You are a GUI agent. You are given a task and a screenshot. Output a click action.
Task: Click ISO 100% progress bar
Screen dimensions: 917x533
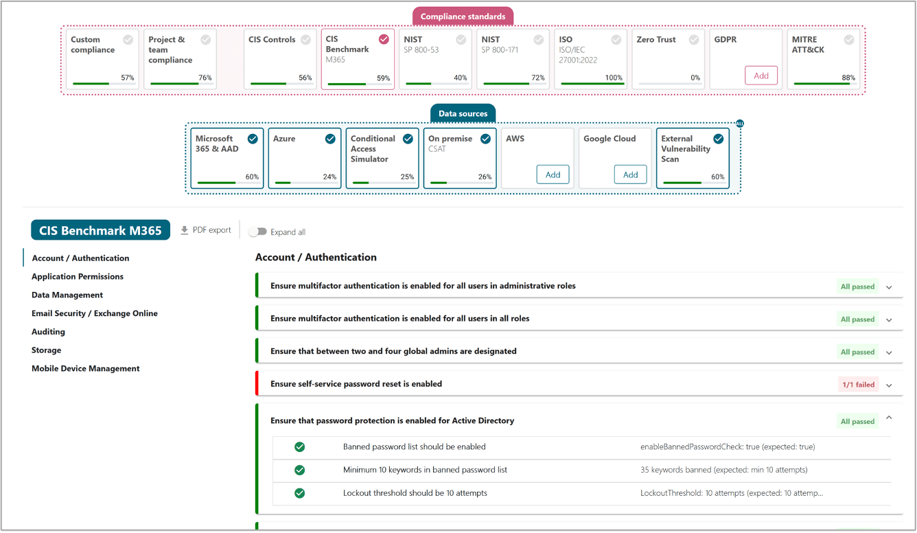[x=592, y=84]
